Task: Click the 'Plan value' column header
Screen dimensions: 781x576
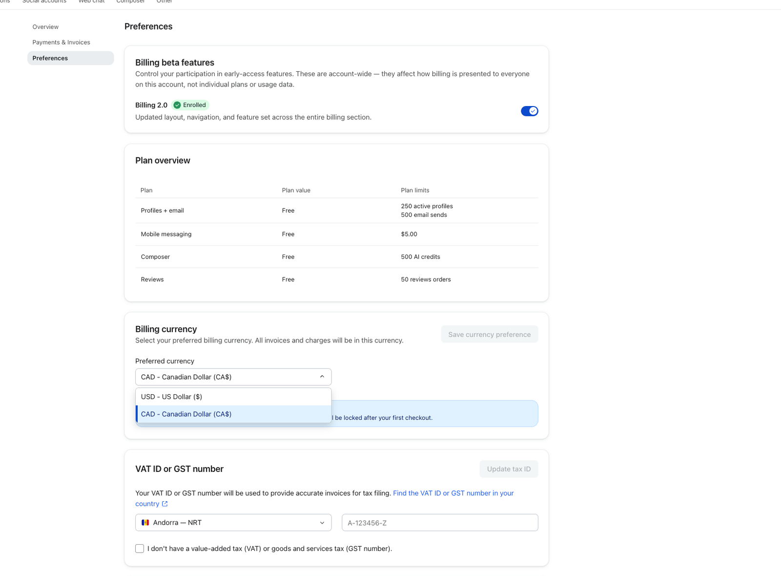Action: coord(296,191)
